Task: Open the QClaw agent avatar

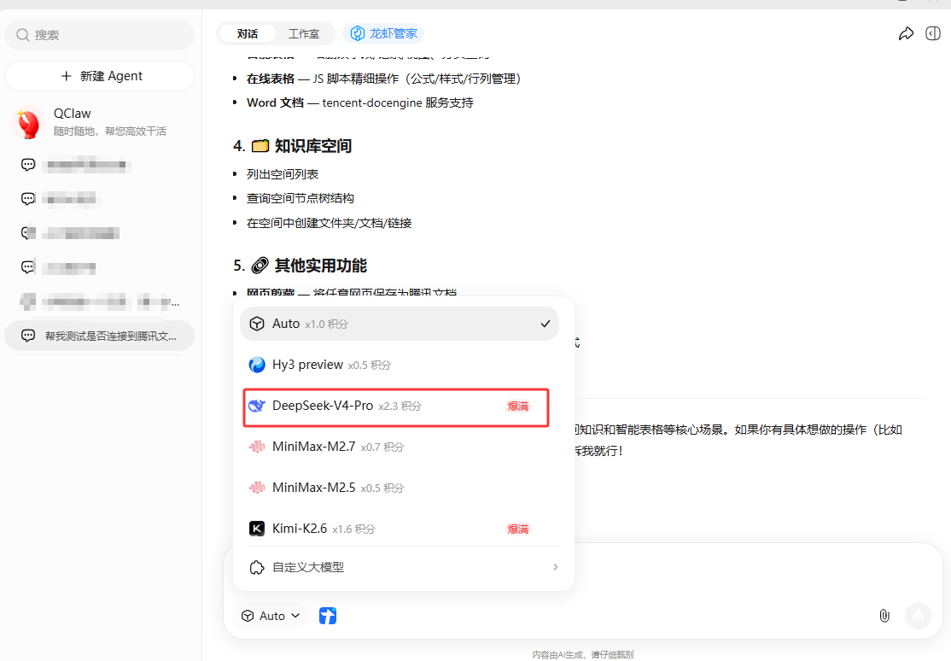Action: 26,120
